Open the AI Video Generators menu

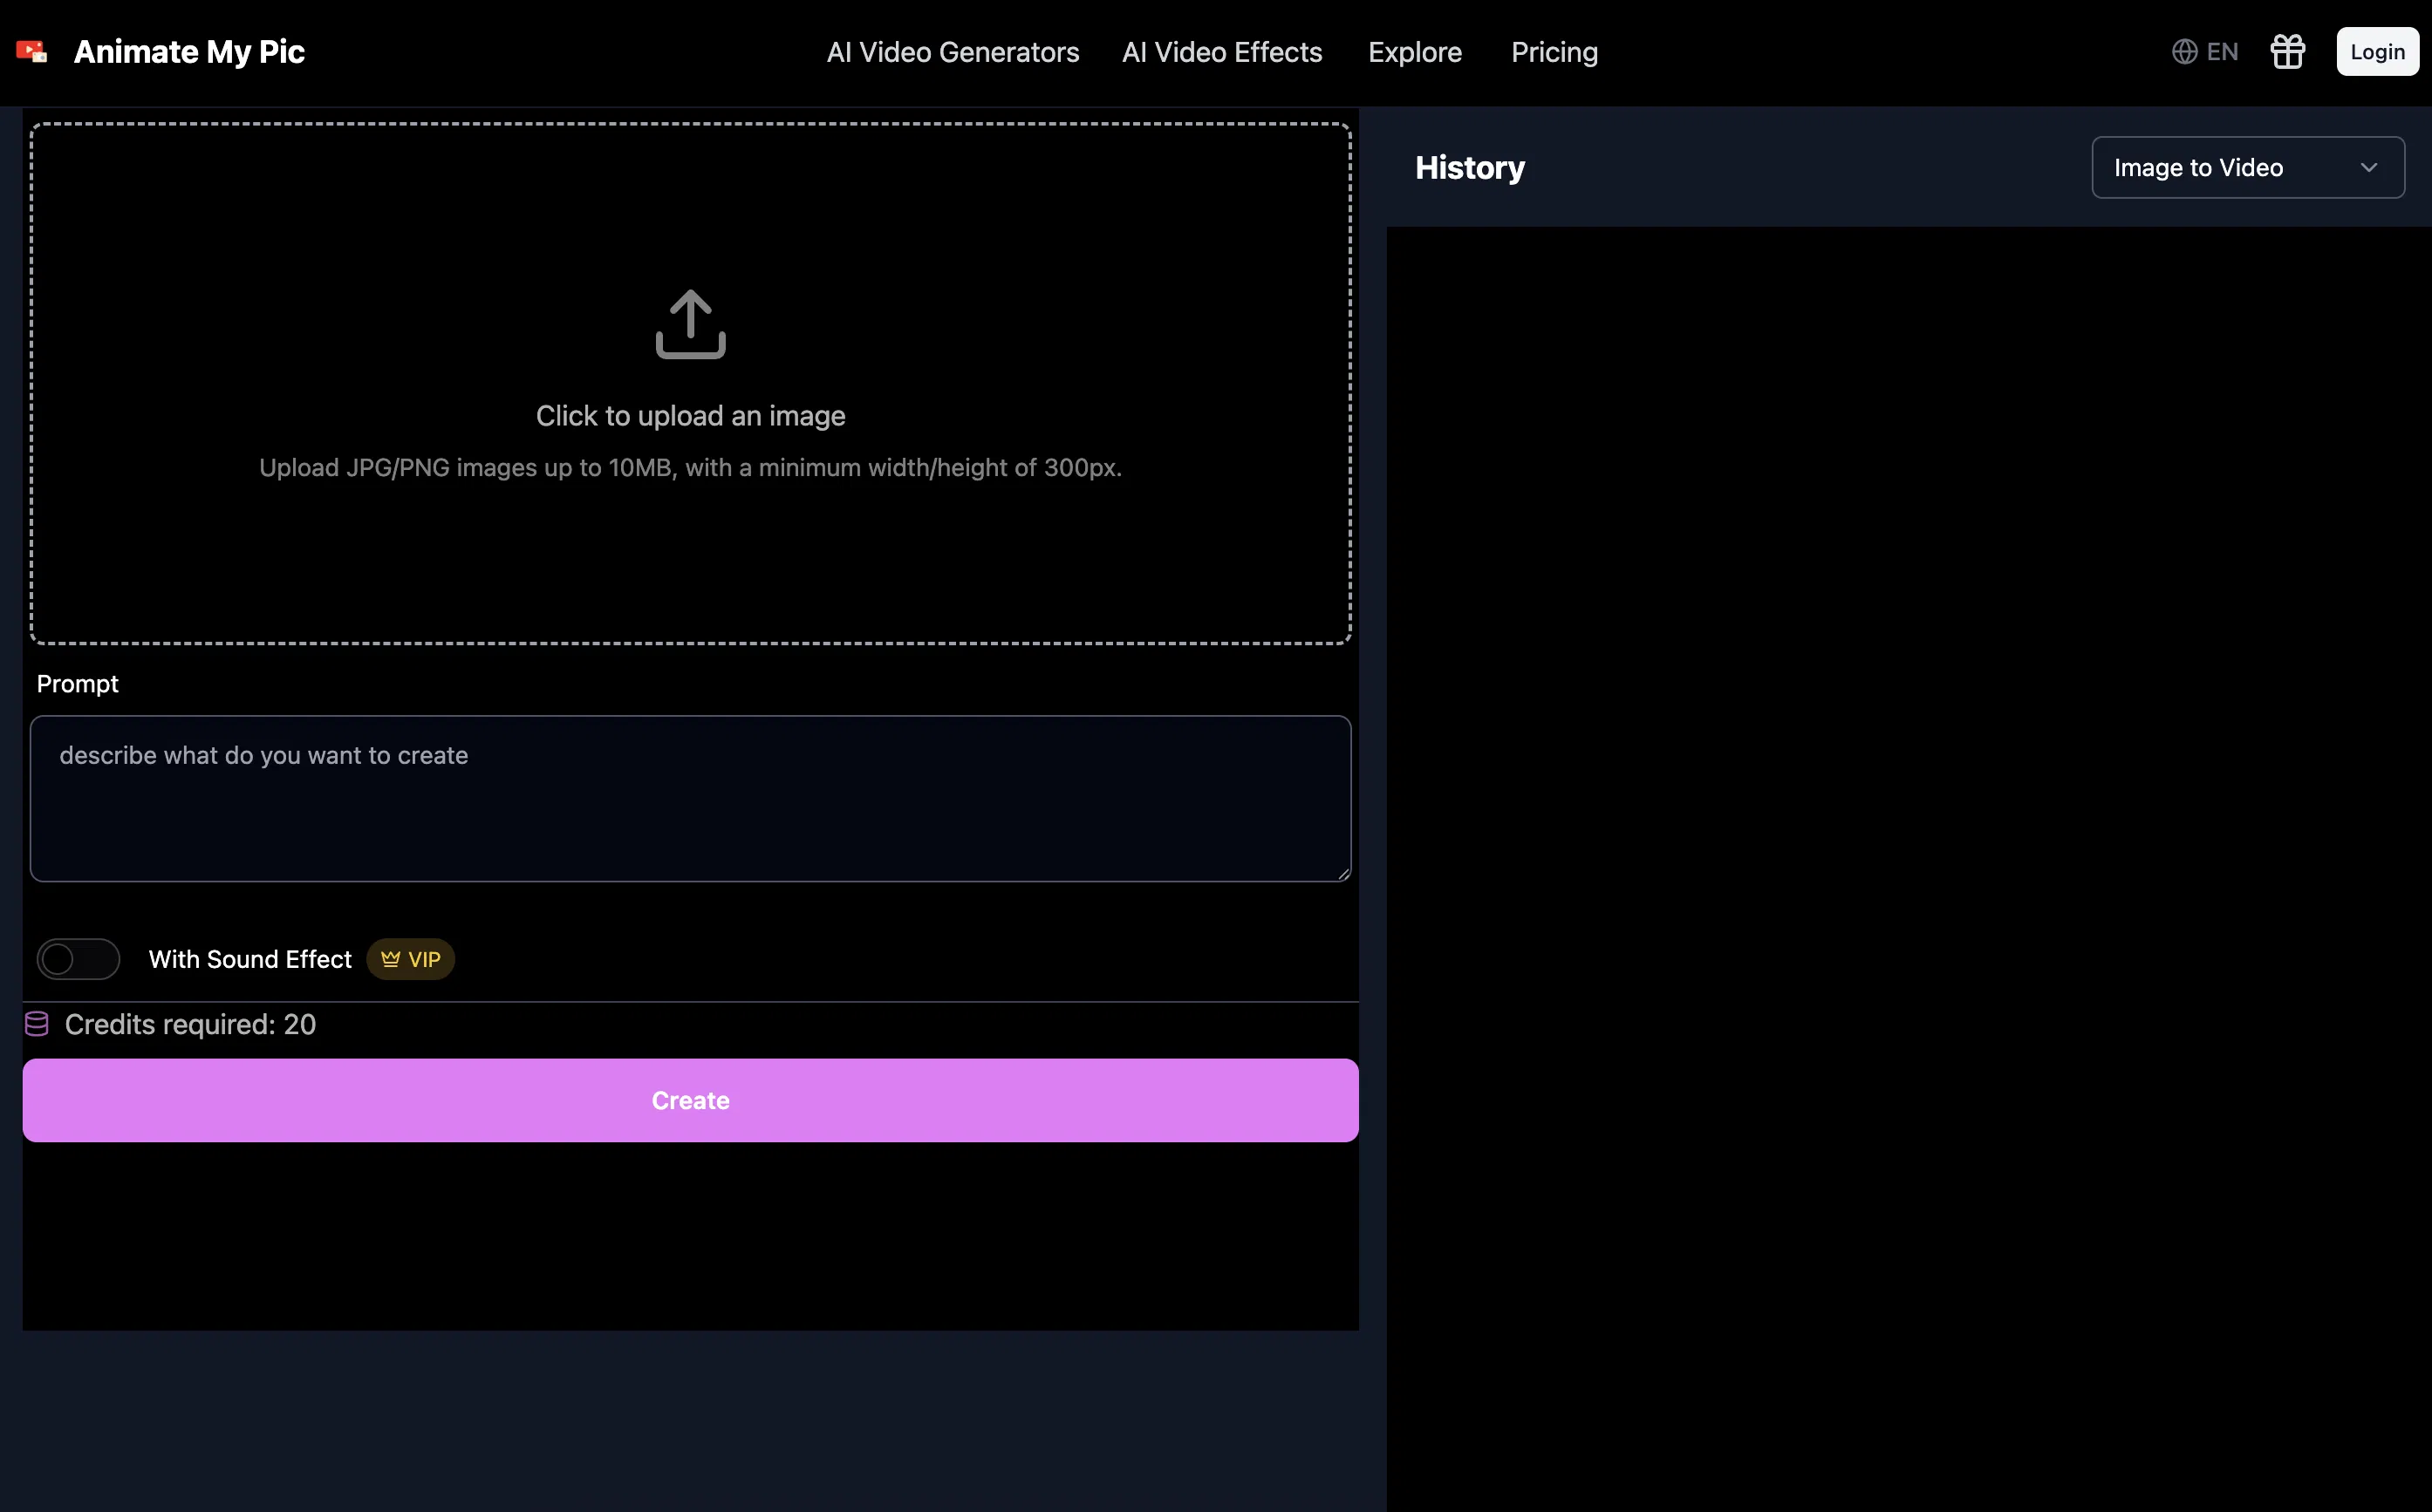pyautogui.click(x=952, y=51)
